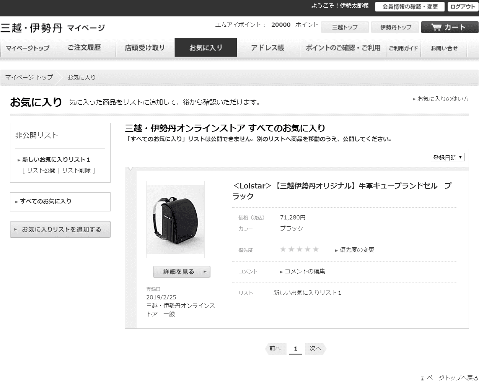This screenshot has width=479, height=385.
Task: Click the third priority star
Action: [300, 249]
